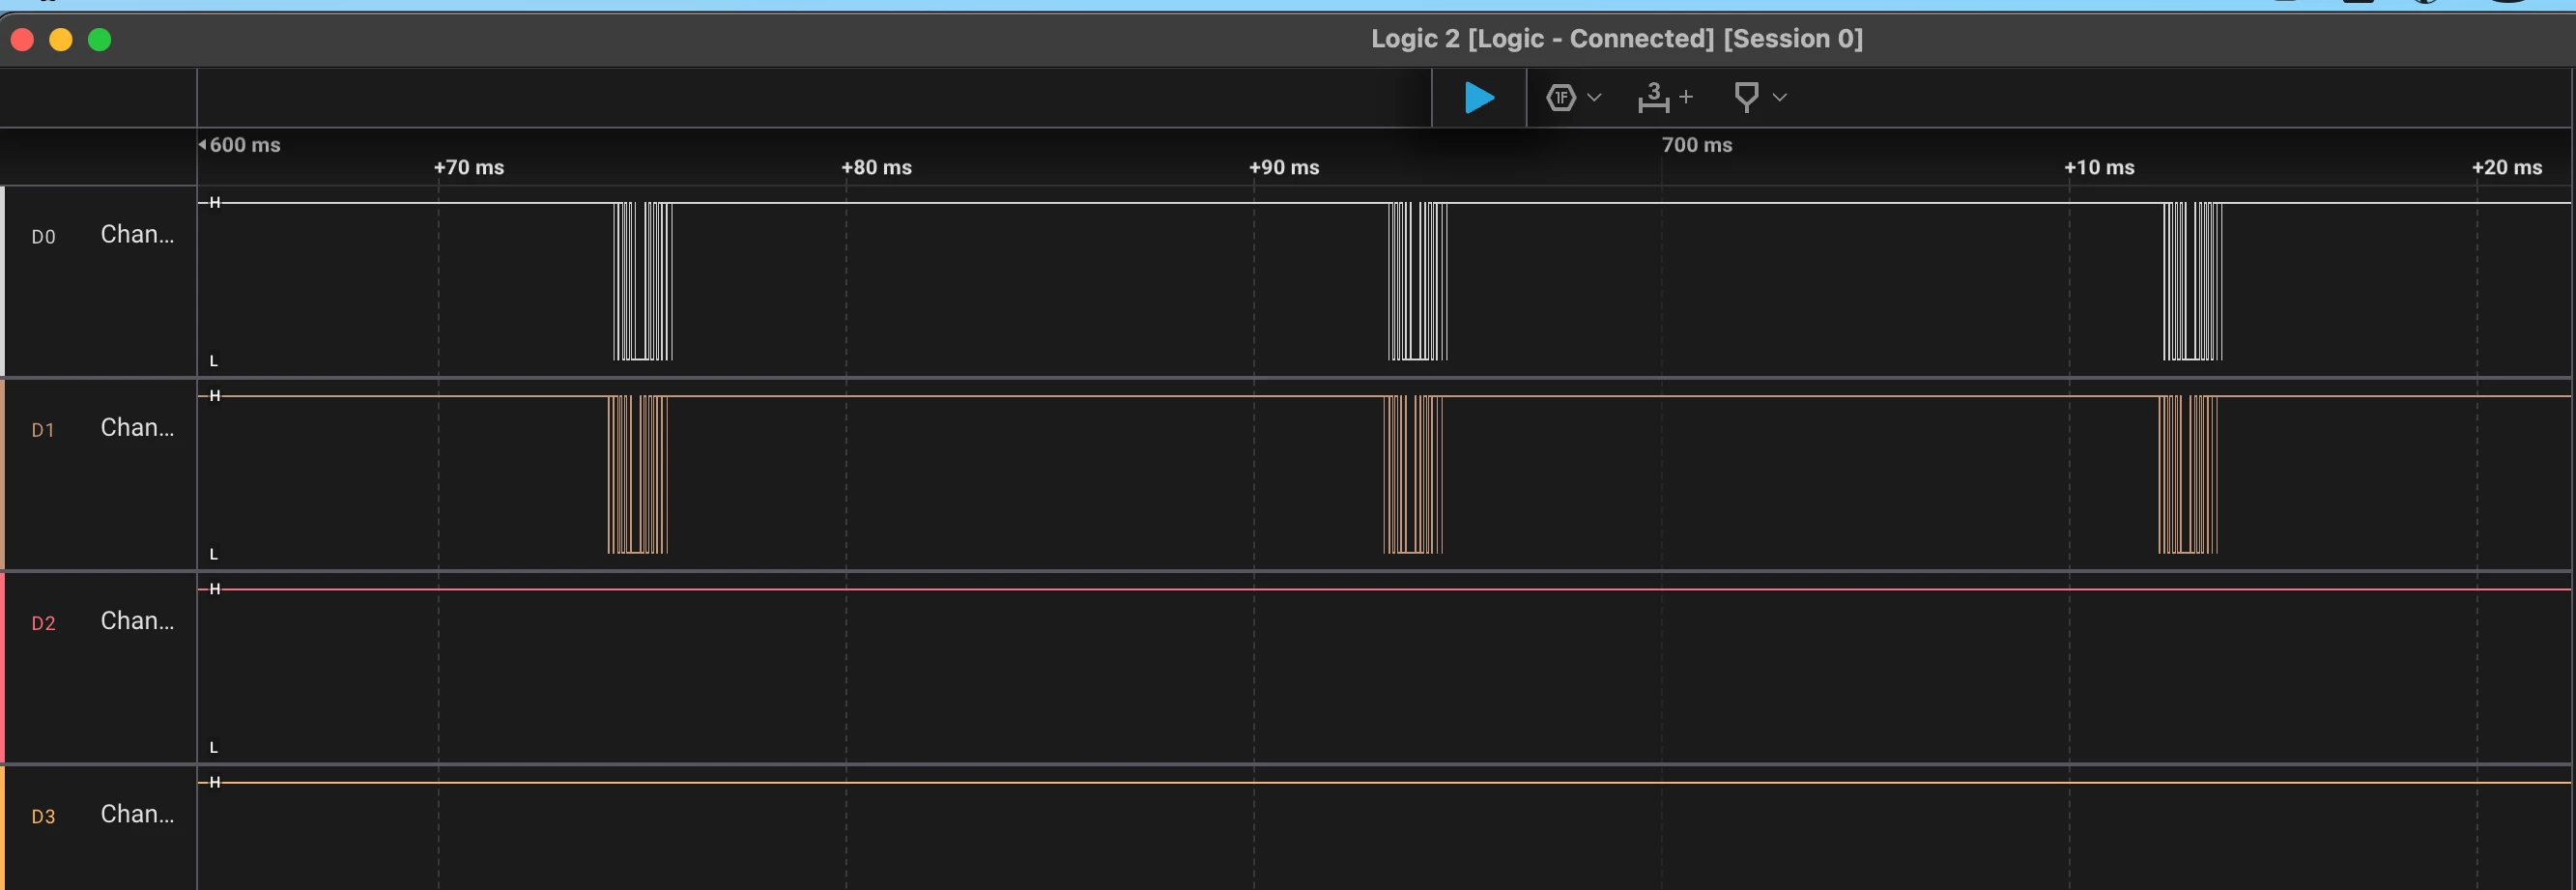This screenshot has width=2576, height=890.
Task: Click the D0 channel name "Chan..."
Action: click(x=137, y=234)
